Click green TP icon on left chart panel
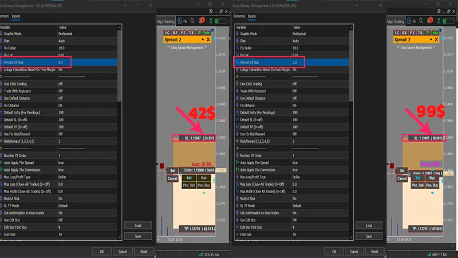 point(199,33)
